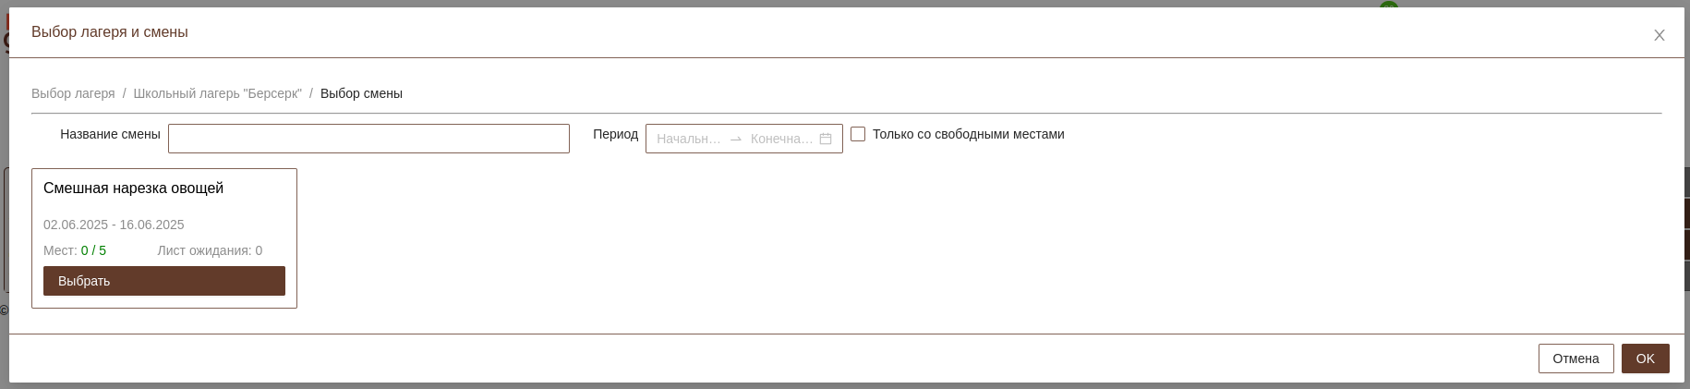Close the camp selection dialog with X
Image resolution: width=1690 pixels, height=389 pixels.
coord(1659,35)
